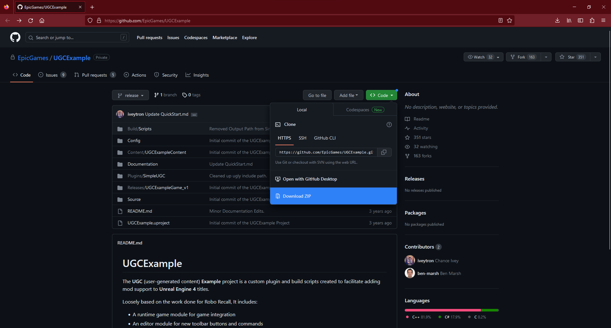Bookmark this page with the star icon

[x=509, y=20]
